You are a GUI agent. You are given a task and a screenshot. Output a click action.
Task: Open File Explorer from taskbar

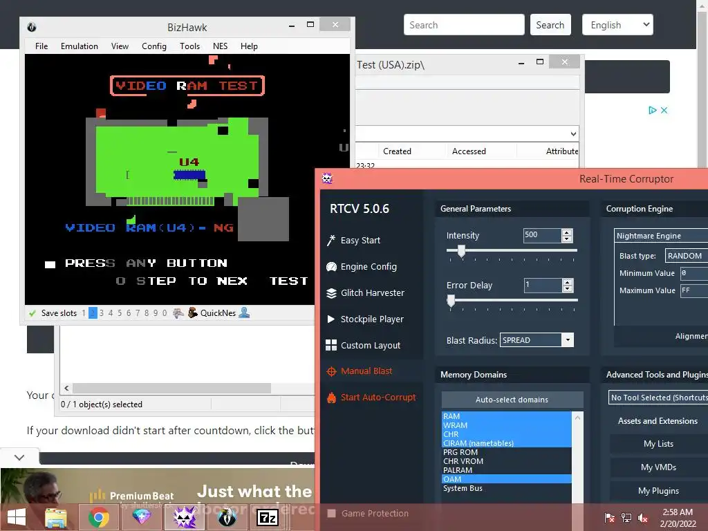[56, 517]
